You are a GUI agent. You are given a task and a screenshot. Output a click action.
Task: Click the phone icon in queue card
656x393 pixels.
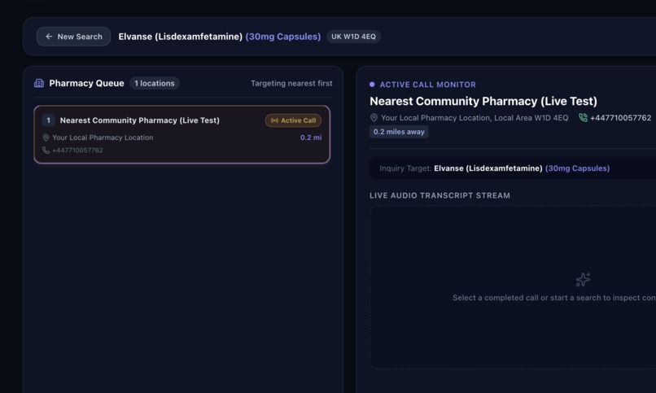coord(46,150)
